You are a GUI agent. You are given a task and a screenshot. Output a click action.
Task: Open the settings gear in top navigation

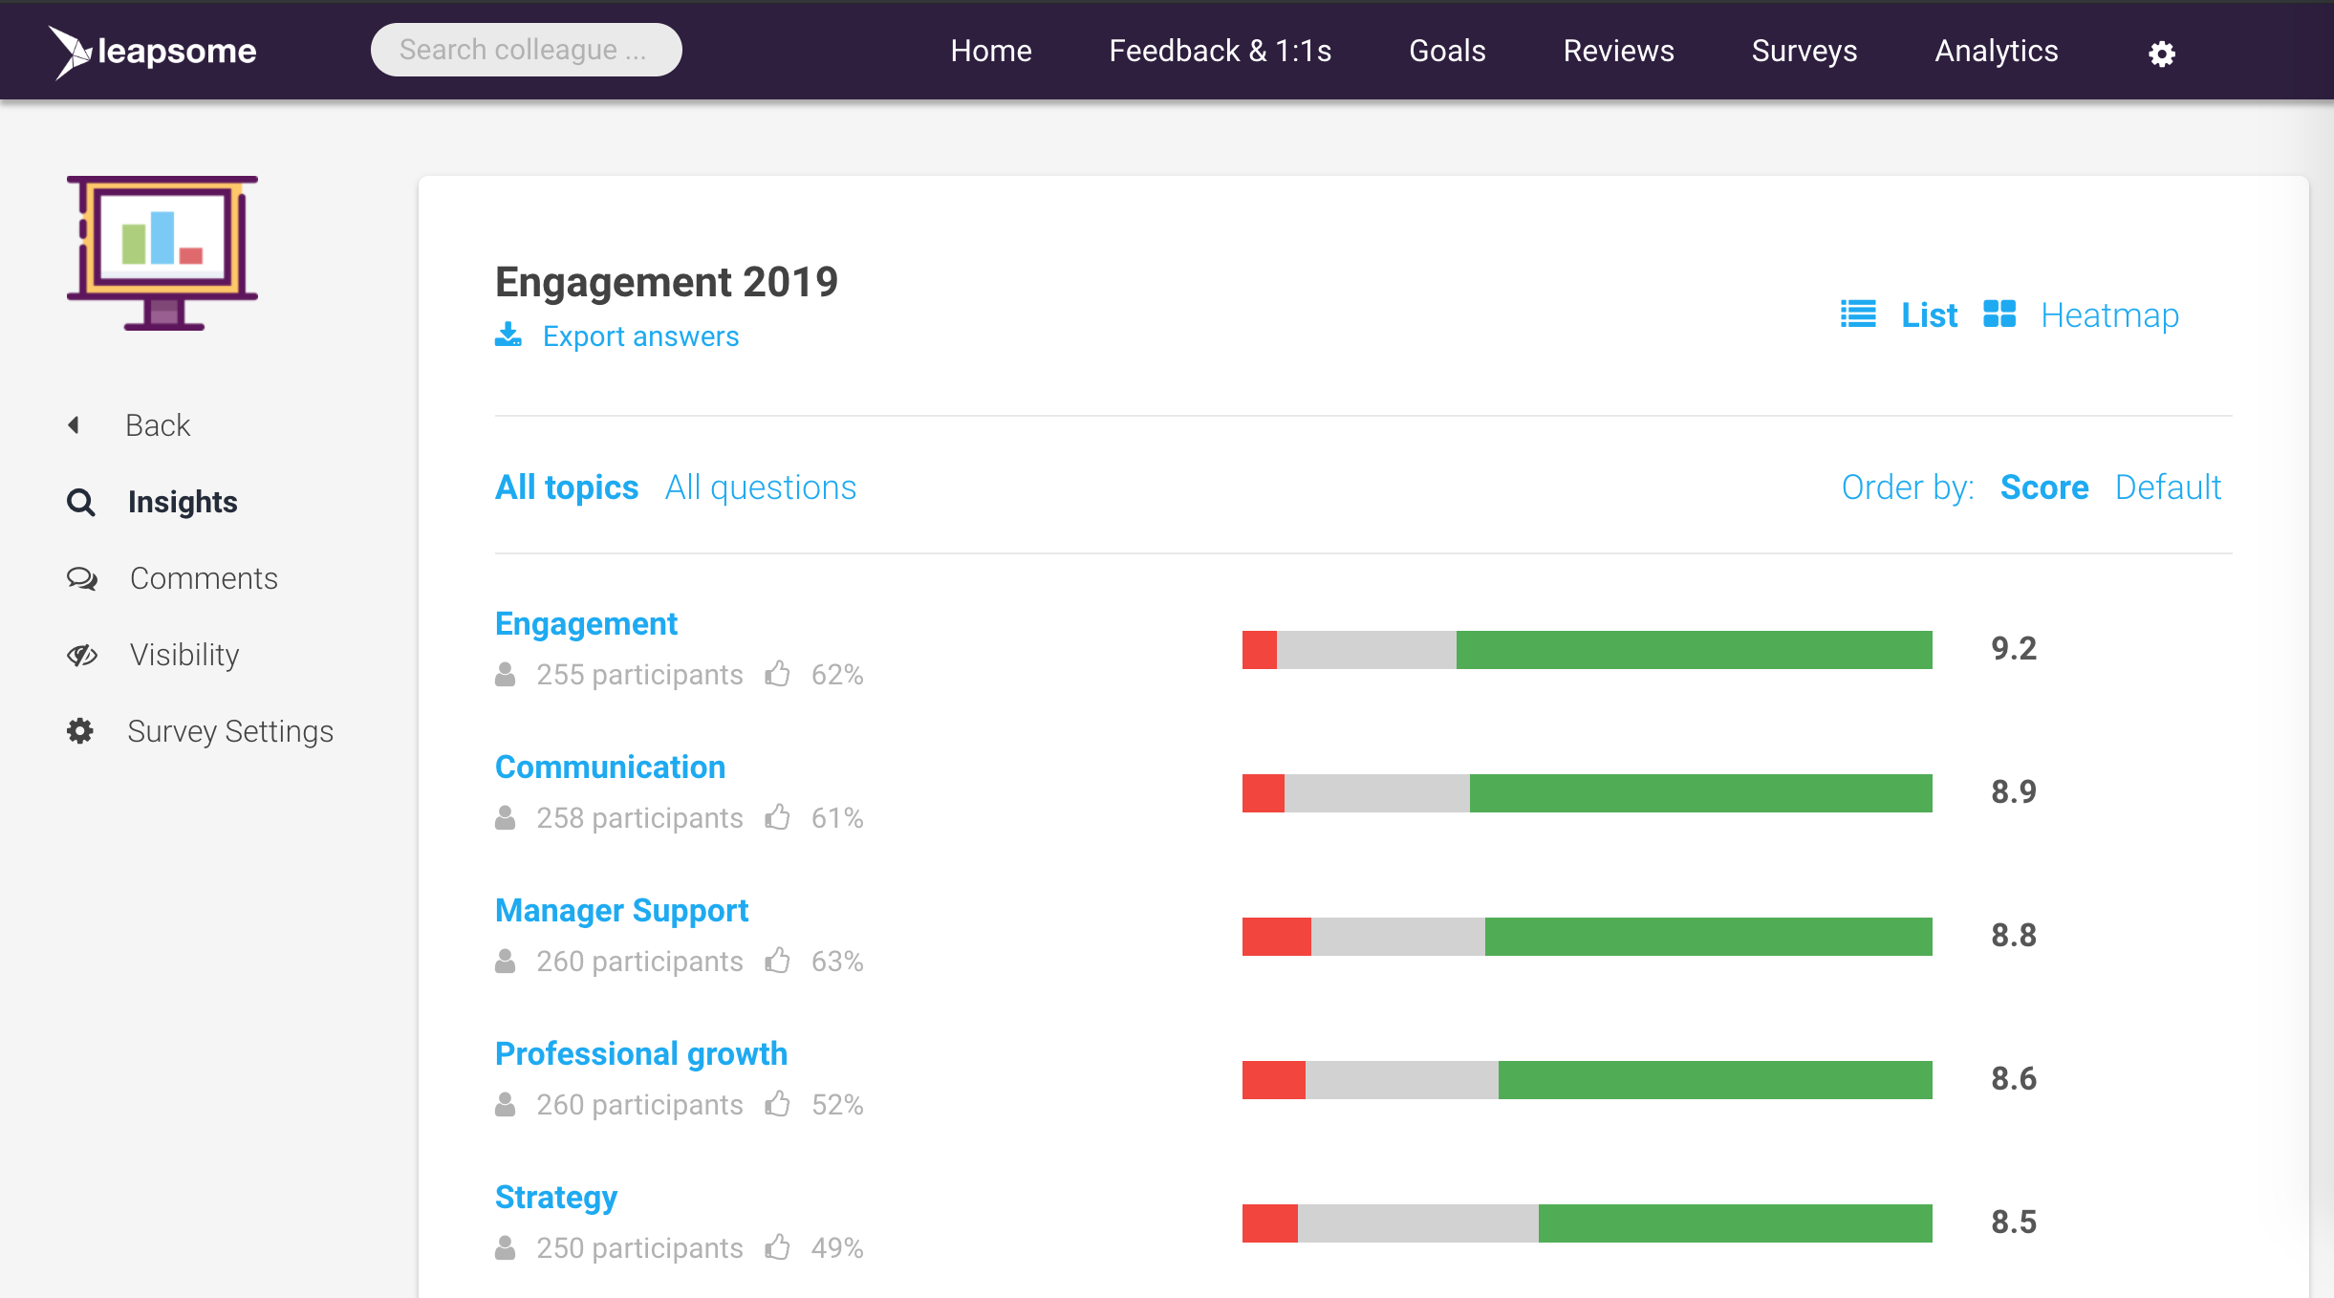point(2162,54)
